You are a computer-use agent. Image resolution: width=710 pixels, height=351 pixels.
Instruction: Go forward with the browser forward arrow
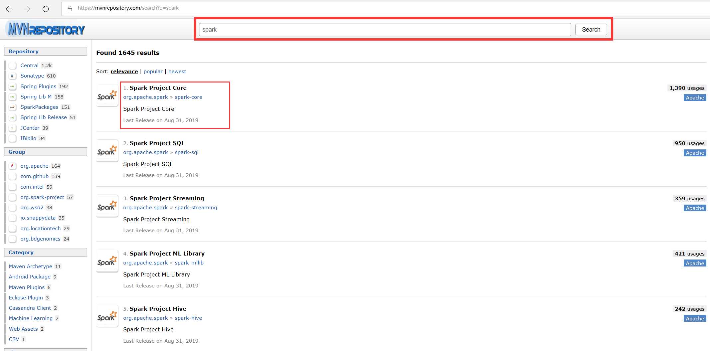27,9
